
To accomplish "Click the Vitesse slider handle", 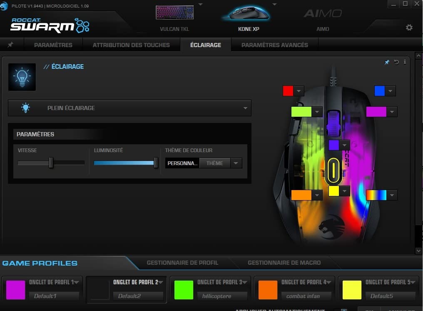I will (x=51, y=163).
